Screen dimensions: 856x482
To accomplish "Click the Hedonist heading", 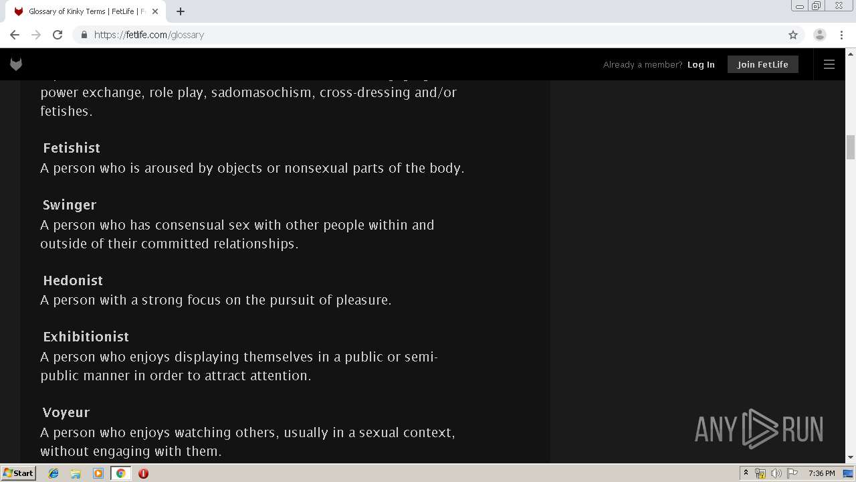I will (x=73, y=280).
